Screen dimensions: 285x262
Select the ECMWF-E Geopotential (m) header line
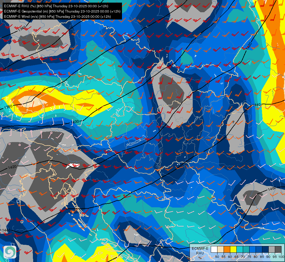point(62,11)
